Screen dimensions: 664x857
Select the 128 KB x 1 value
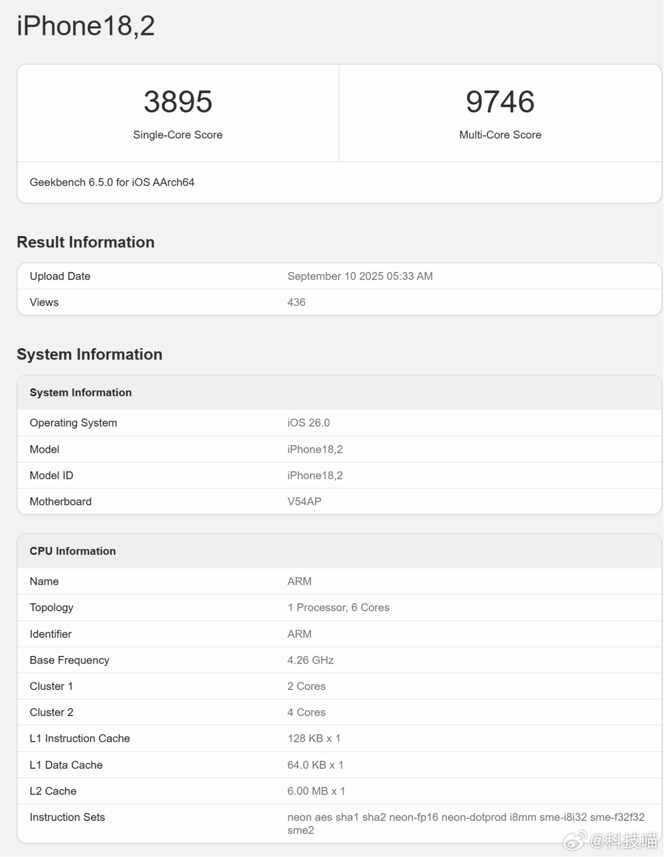point(314,739)
